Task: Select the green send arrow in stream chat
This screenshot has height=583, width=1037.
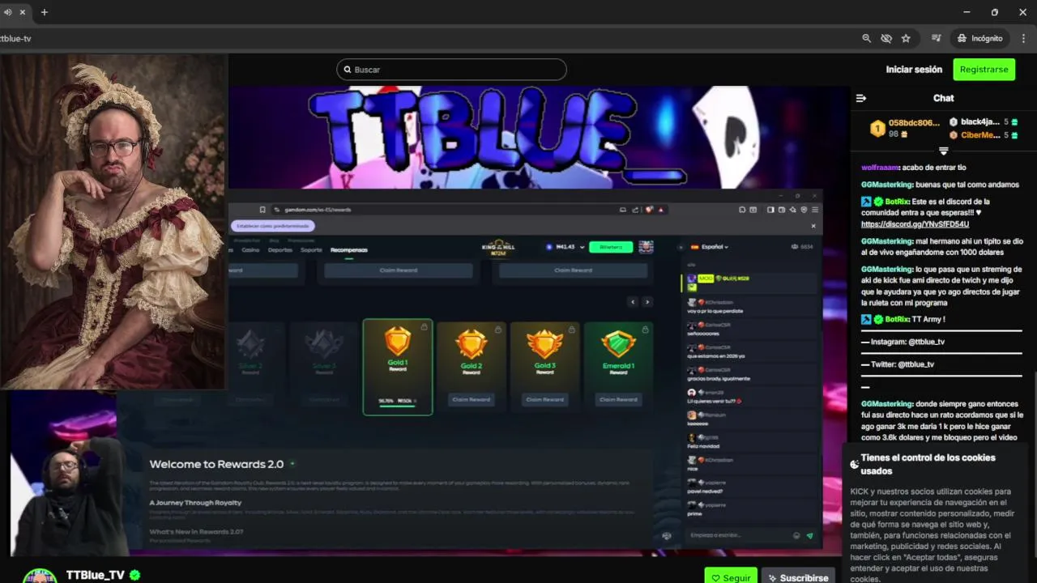Action: coord(809,535)
